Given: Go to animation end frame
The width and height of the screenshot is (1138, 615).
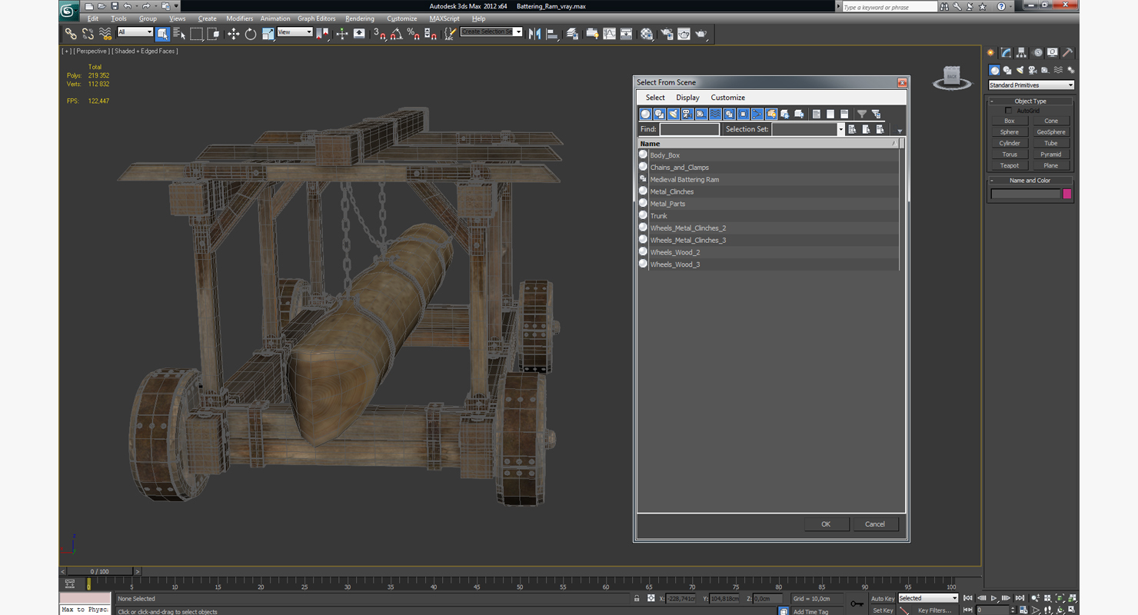Looking at the screenshot, I should coord(1020,598).
